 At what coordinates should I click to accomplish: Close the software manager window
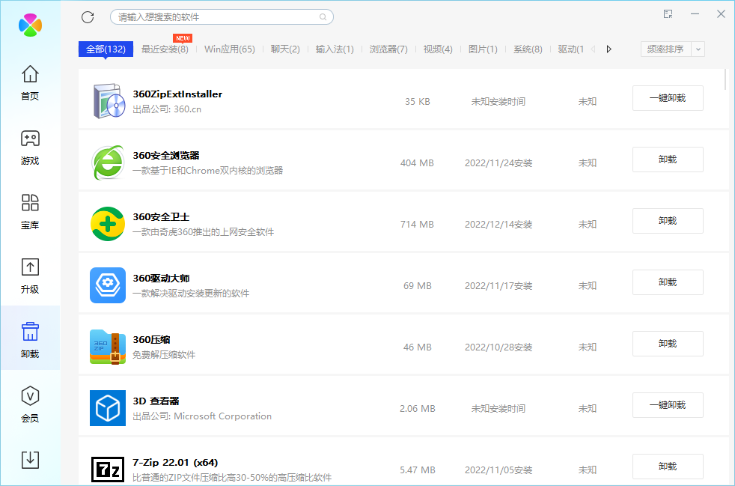(721, 14)
